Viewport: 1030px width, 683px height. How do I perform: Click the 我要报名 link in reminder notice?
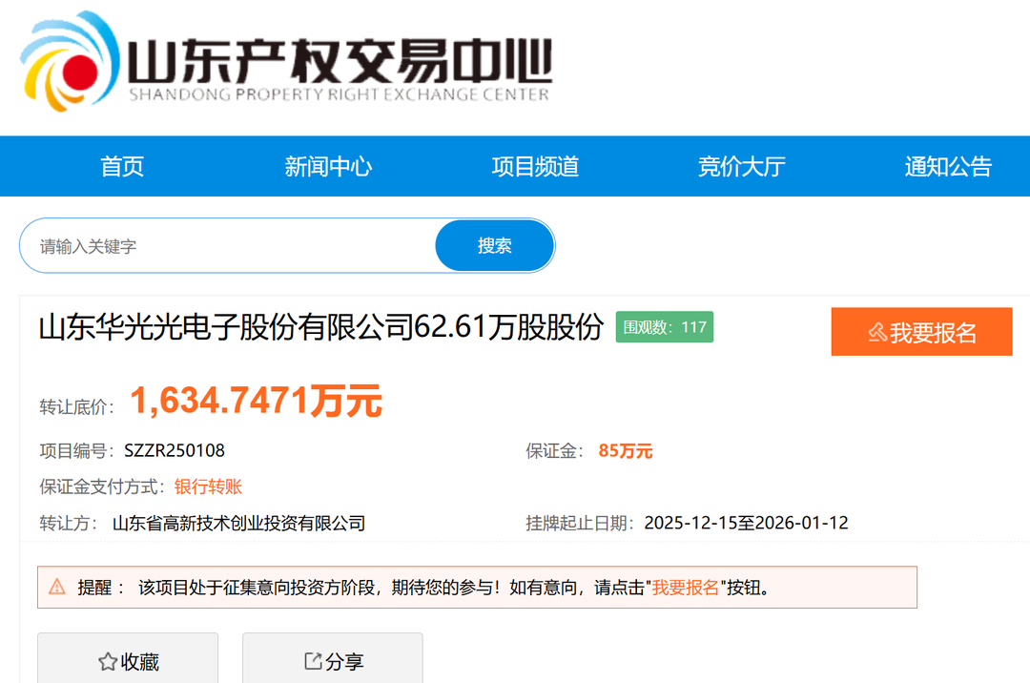tap(685, 588)
